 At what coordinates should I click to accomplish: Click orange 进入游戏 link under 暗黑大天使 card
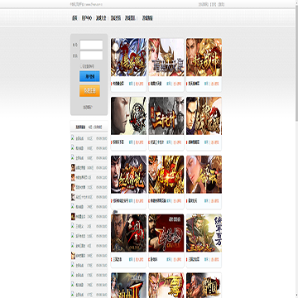pos(177,84)
